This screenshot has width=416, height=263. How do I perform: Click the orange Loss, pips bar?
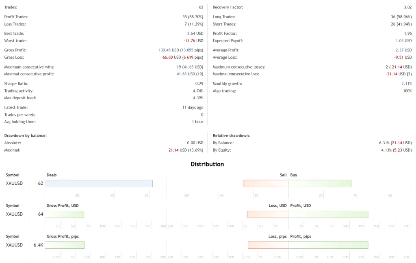coord(268,245)
